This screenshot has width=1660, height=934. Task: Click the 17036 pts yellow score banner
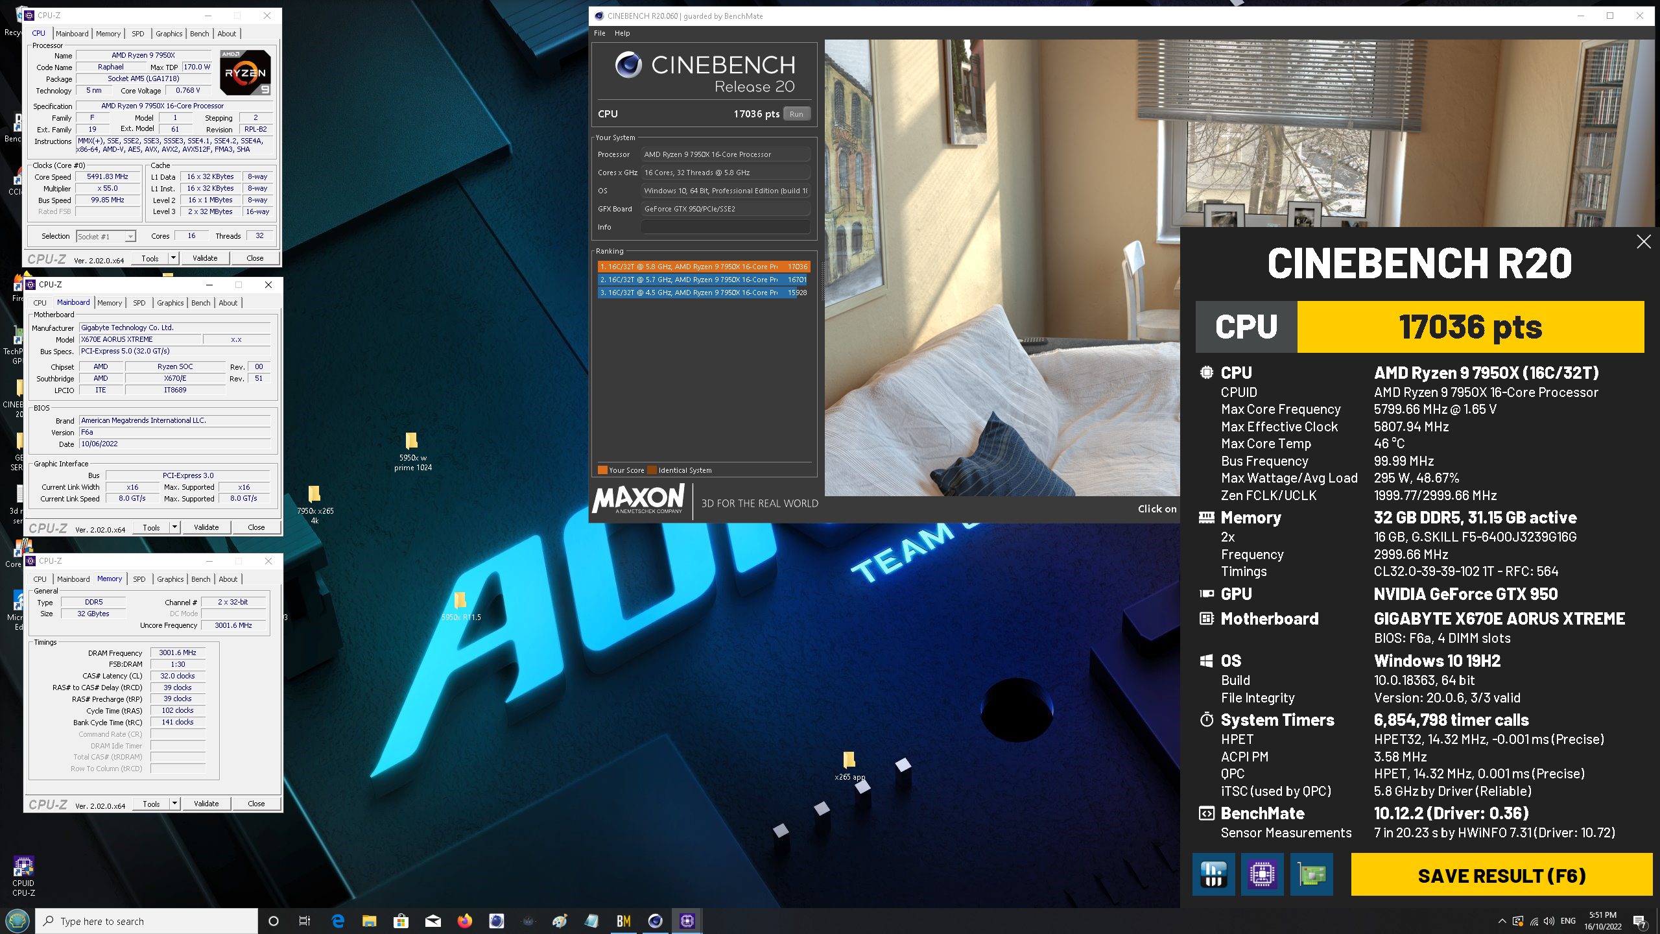click(1471, 327)
